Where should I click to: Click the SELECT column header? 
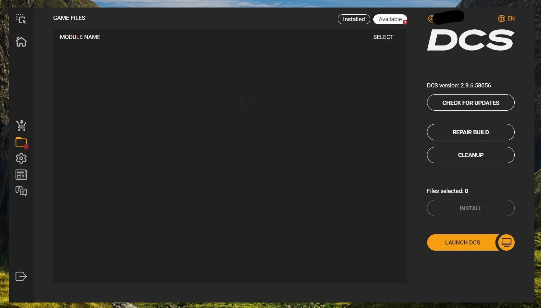point(383,37)
